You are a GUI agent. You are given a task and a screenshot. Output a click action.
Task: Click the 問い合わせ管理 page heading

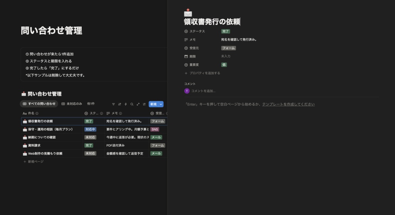tap(51, 30)
